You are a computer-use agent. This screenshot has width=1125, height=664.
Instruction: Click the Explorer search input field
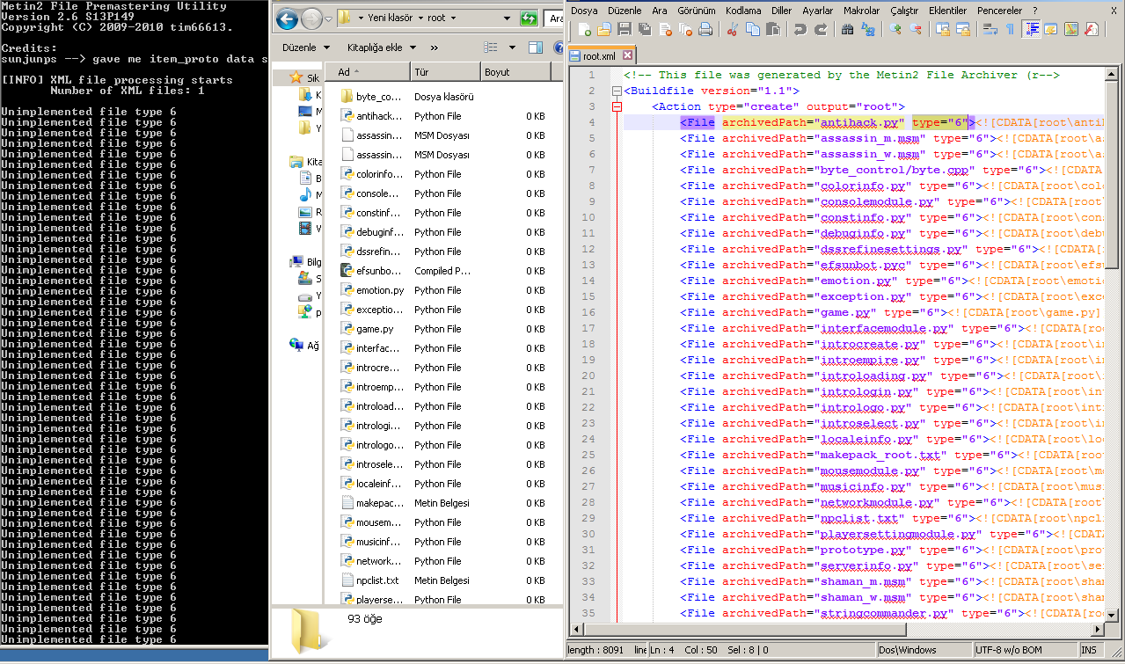[554, 18]
